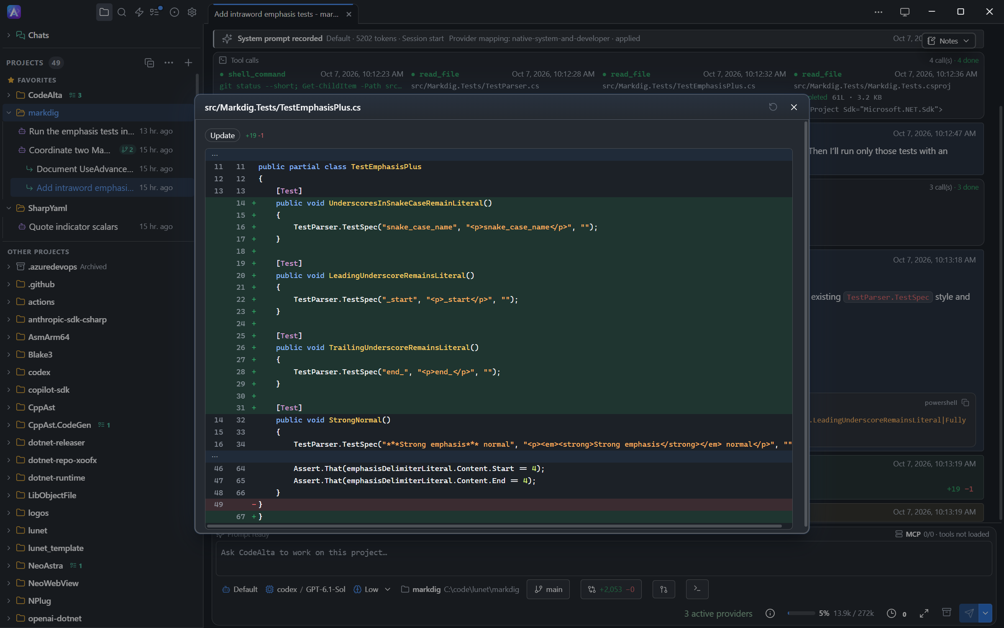This screenshot has height=628, width=1004.
Task: Focus the Ask CodeAlta prompt input
Action: (x=604, y=558)
